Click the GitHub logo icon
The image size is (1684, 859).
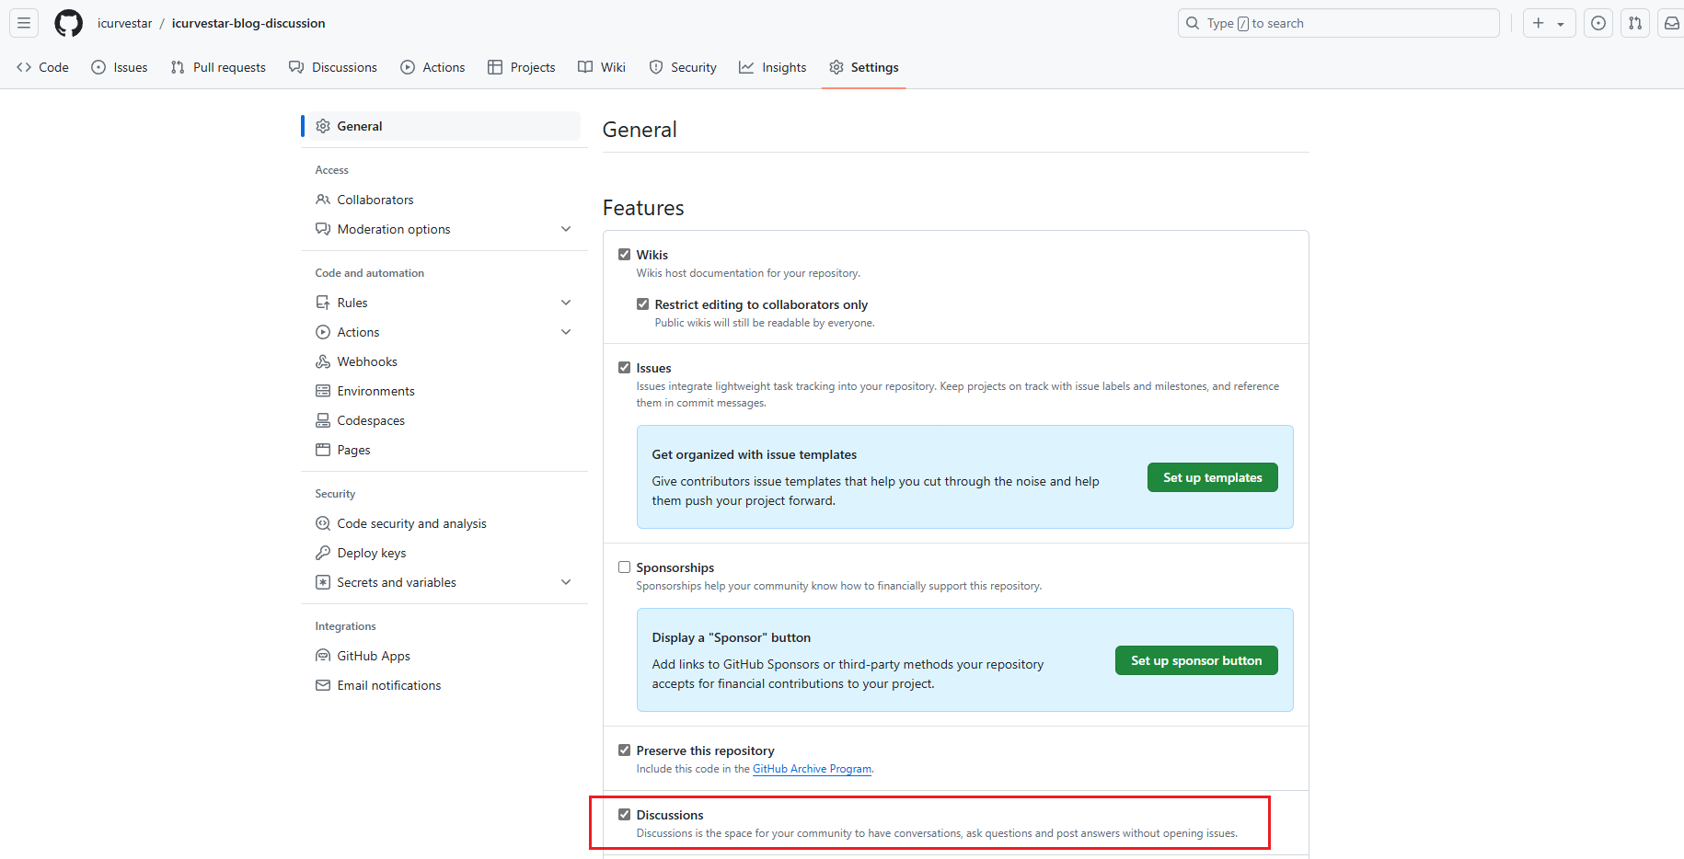click(x=68, y=23)
